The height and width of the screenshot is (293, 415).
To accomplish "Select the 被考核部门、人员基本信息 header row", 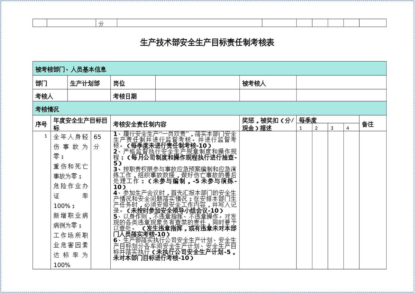I will (x=210, y=68).
